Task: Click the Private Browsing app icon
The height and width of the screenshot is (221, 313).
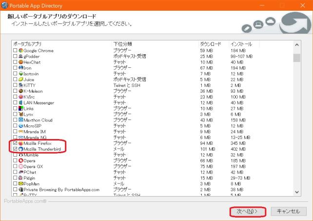Action: tap(21, 189)
